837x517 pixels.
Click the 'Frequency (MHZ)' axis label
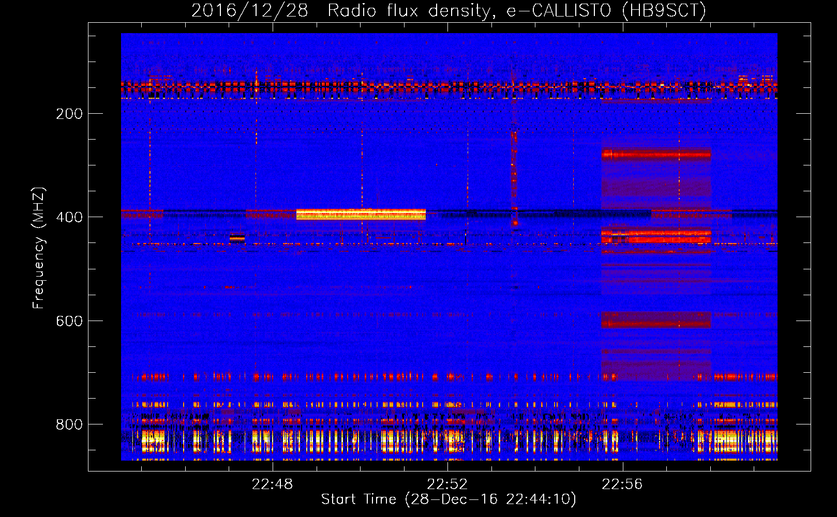[x=39, y=248]
